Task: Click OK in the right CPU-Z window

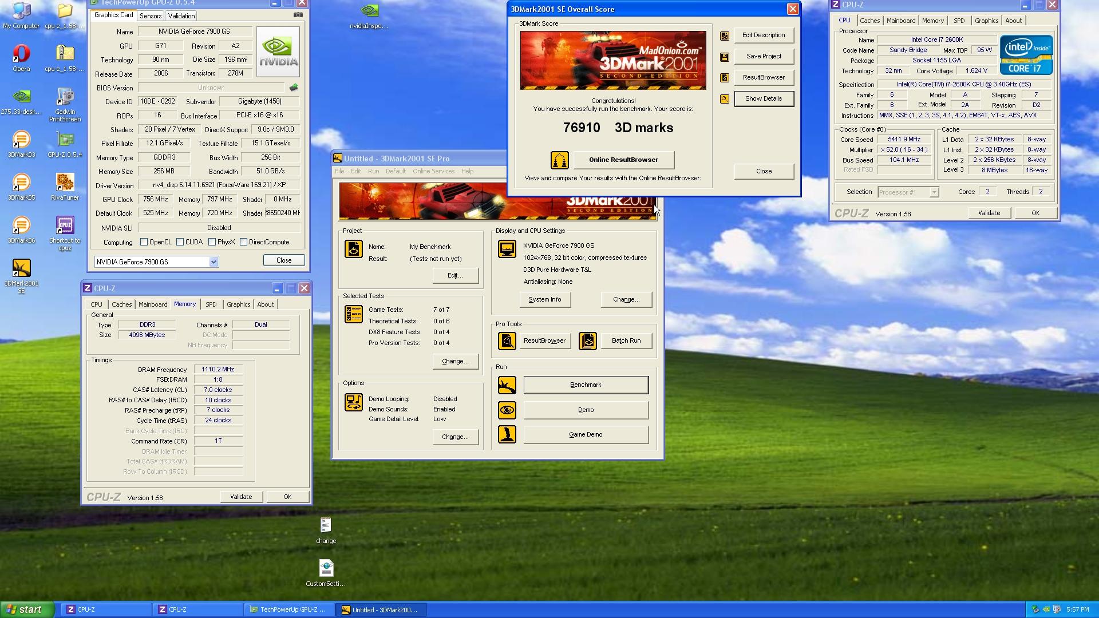Action: (x=1035, y=213)
